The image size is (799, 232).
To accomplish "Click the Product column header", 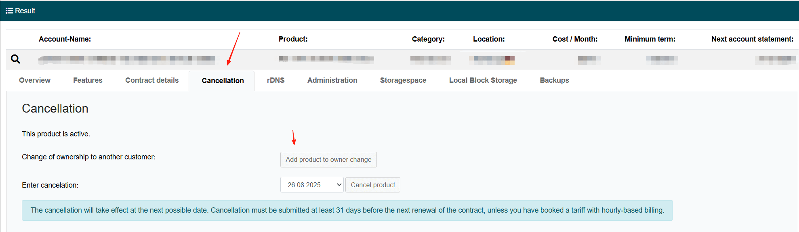I will (293, 39).
